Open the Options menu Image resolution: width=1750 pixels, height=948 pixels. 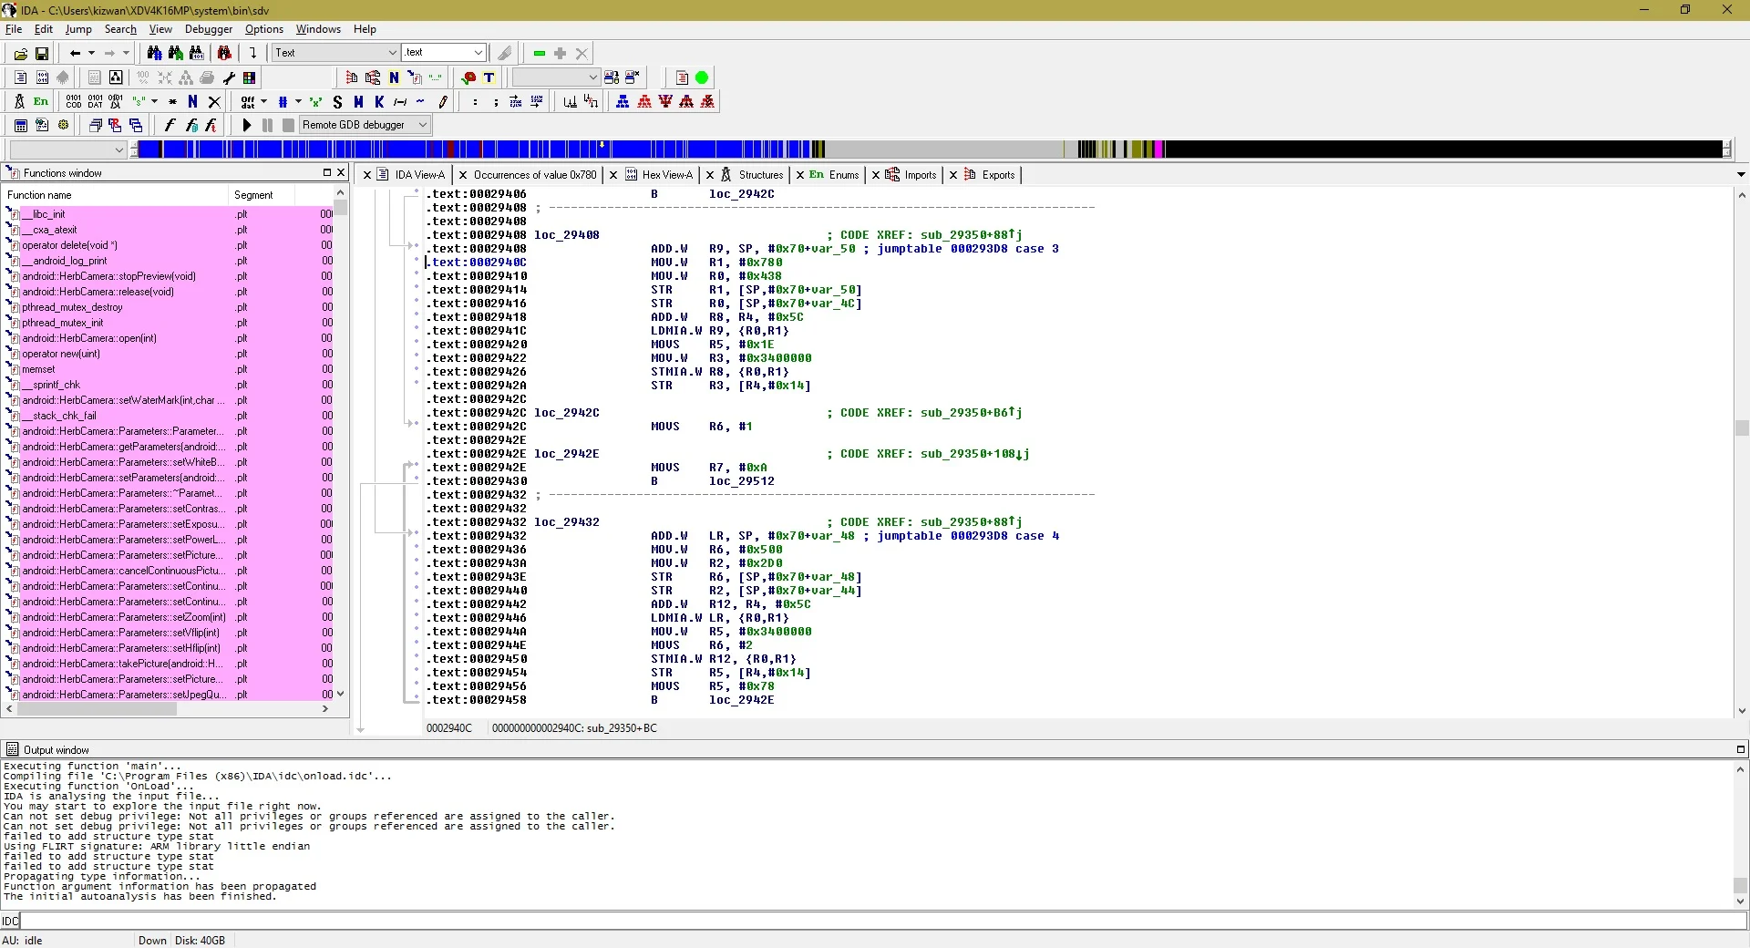click(x=264, y=29)
